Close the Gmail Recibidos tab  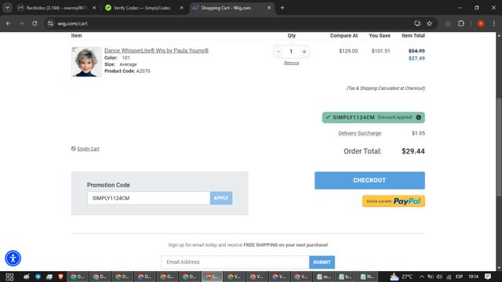[94, 8]
